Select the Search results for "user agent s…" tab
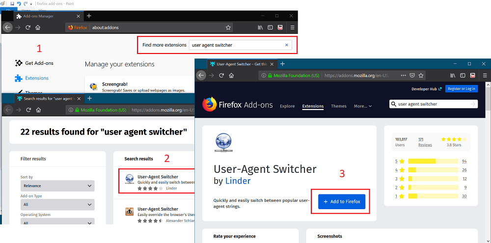The image size is (491, 243). [49, 99]
